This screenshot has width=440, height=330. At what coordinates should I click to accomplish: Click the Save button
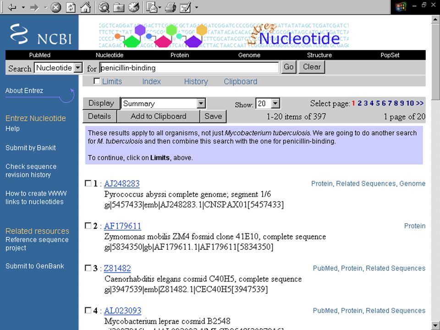(x=213, y=116)
